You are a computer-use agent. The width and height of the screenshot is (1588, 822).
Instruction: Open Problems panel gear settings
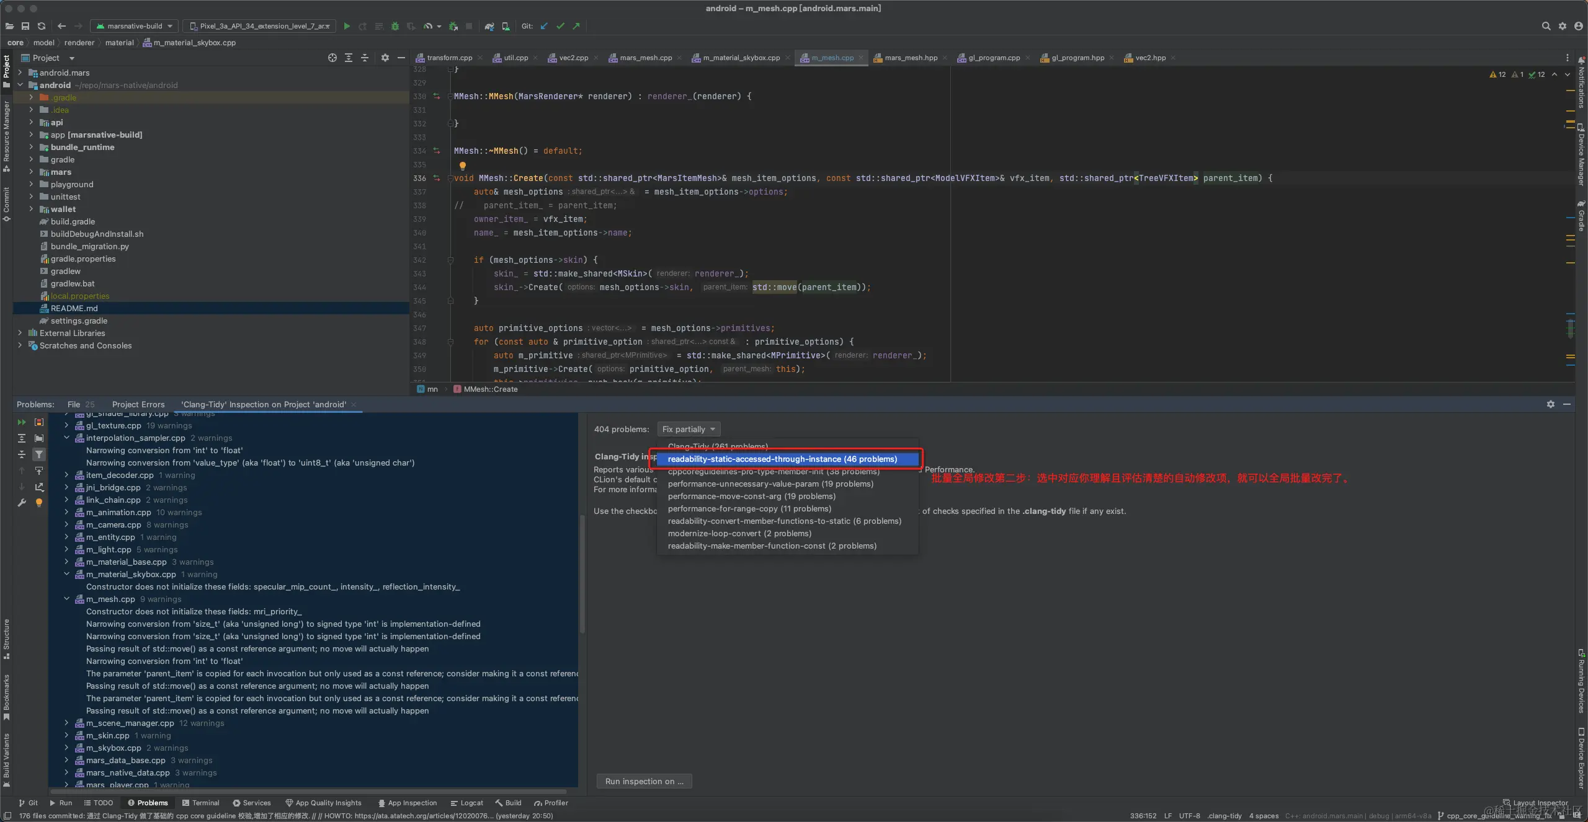1551,404
